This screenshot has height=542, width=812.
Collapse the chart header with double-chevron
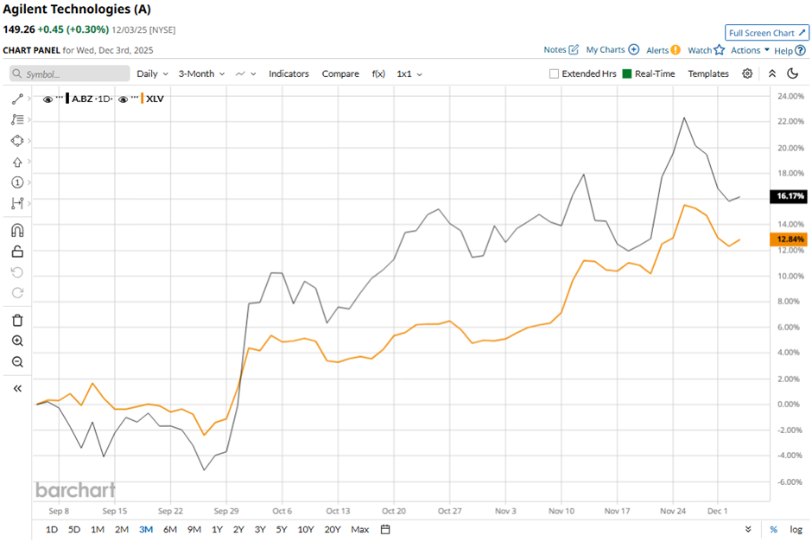click(x=771, y=73)
